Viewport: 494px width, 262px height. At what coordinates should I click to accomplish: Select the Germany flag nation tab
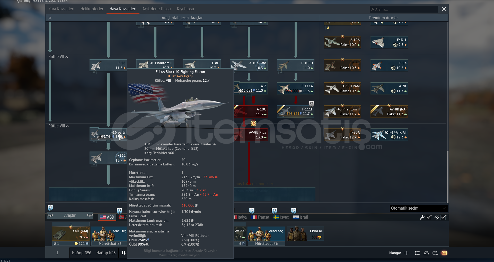122,217
